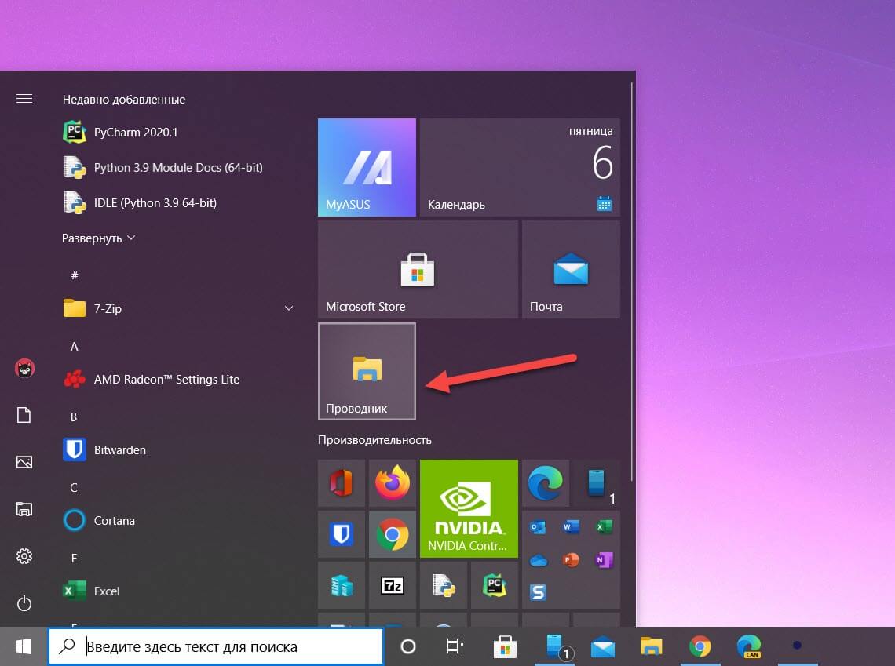Open Settings gear in the left rail

click(x=24, y=556)
